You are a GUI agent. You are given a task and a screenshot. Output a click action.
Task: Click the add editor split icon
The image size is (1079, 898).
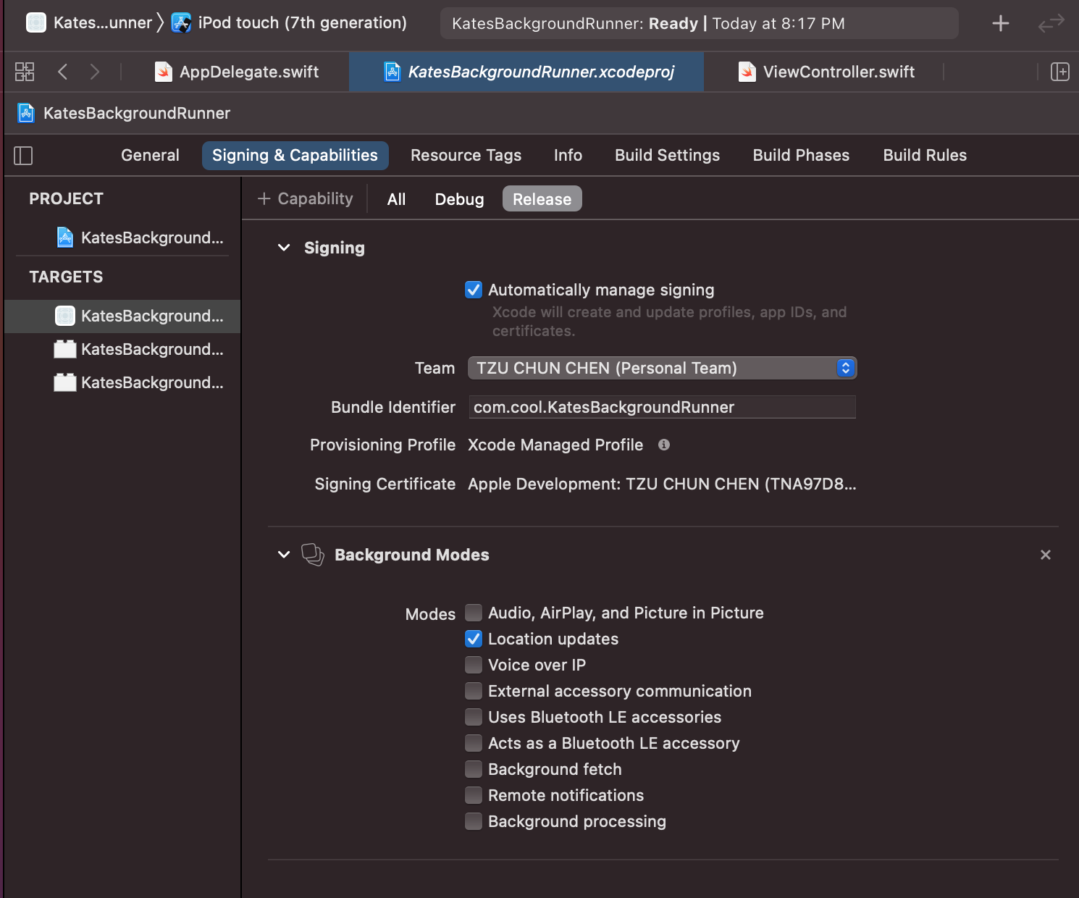point(1059,72)
